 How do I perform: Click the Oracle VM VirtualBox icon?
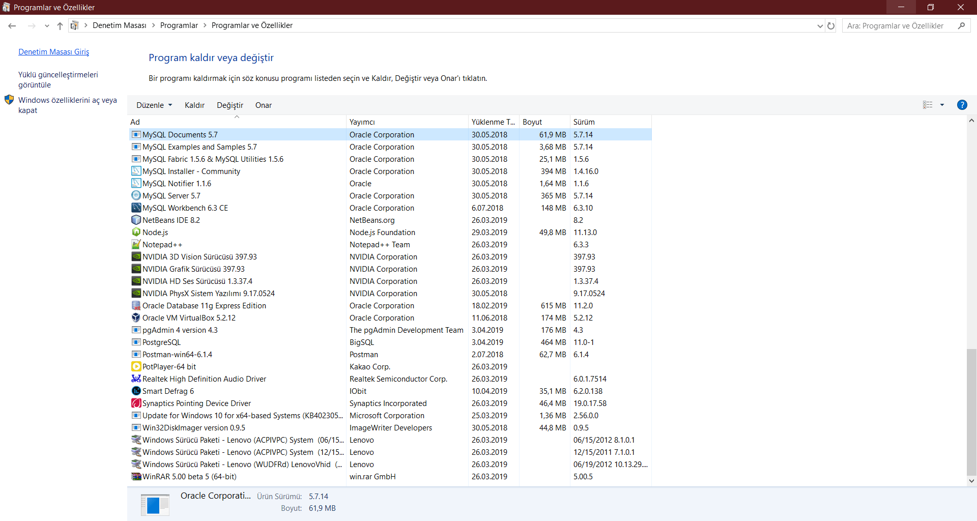pos(136,317)
